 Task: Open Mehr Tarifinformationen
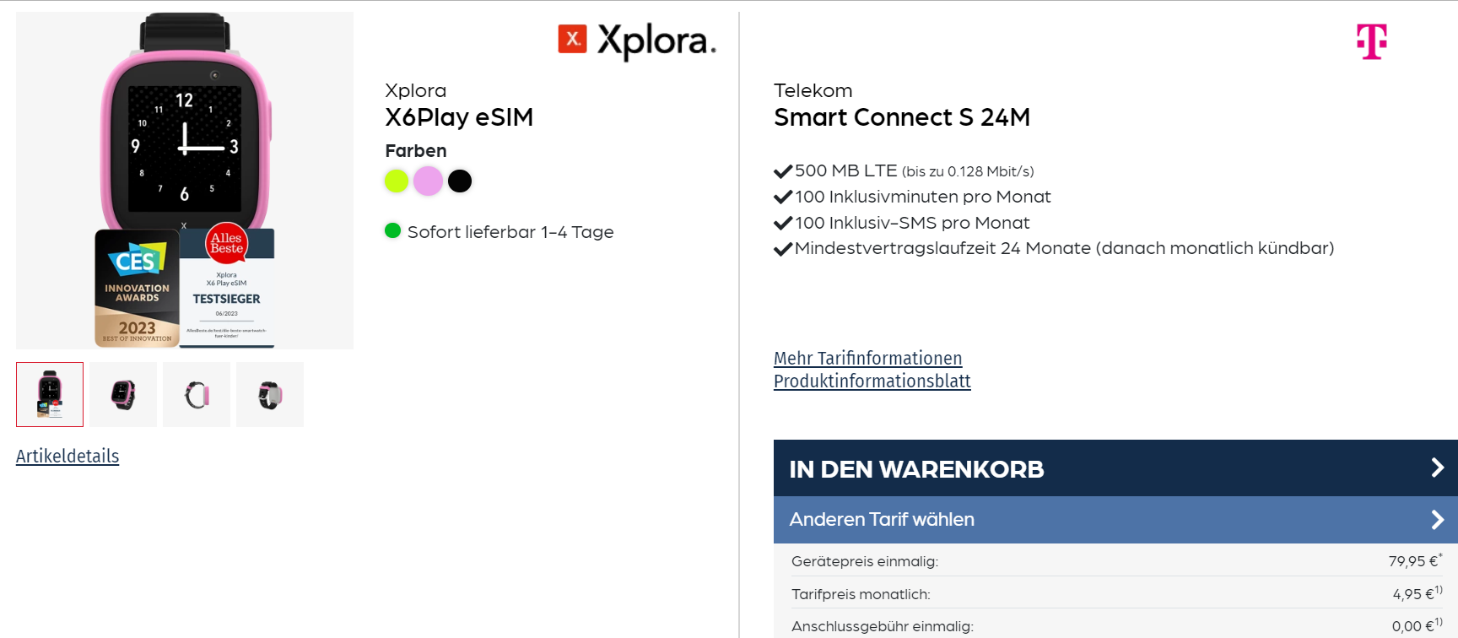(868, 358)
